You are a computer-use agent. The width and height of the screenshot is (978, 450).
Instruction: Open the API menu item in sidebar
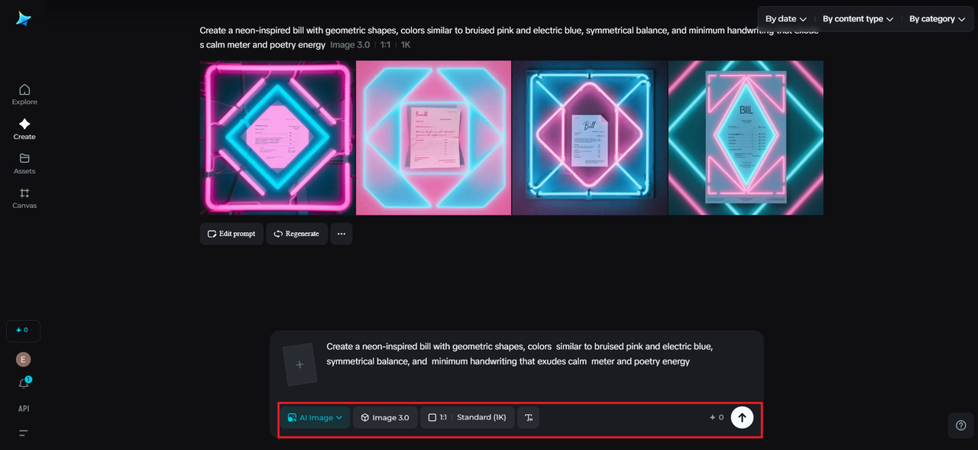(24, 409)
